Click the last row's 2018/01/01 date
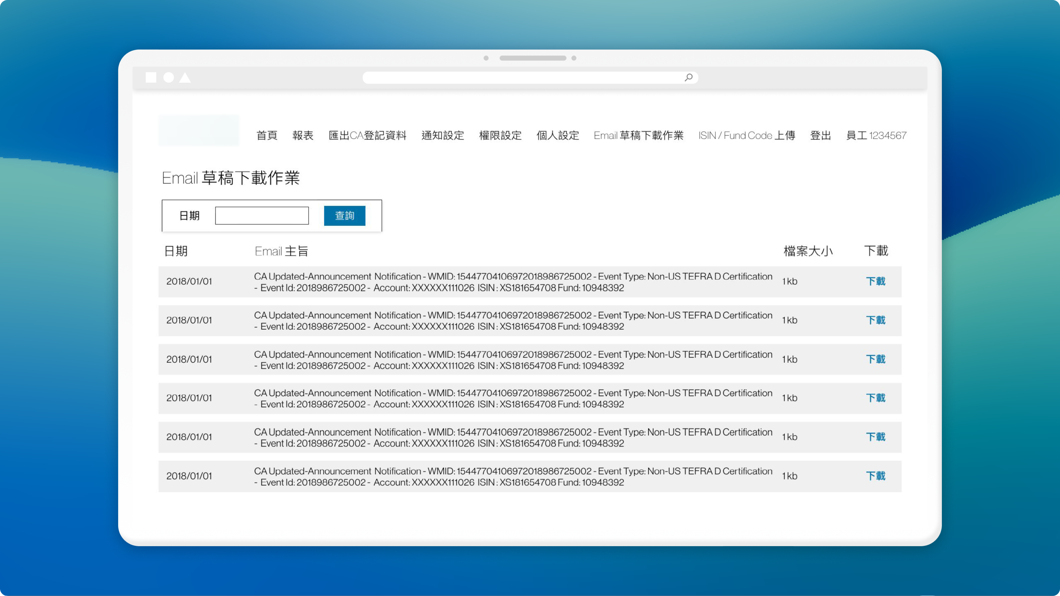 click(189, 476)
